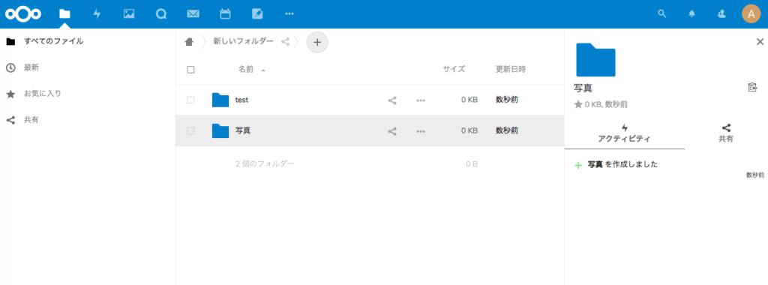768x285 pixels.
Task: Open the Activity lightning icon in header
Action: [x=97, y=13]
